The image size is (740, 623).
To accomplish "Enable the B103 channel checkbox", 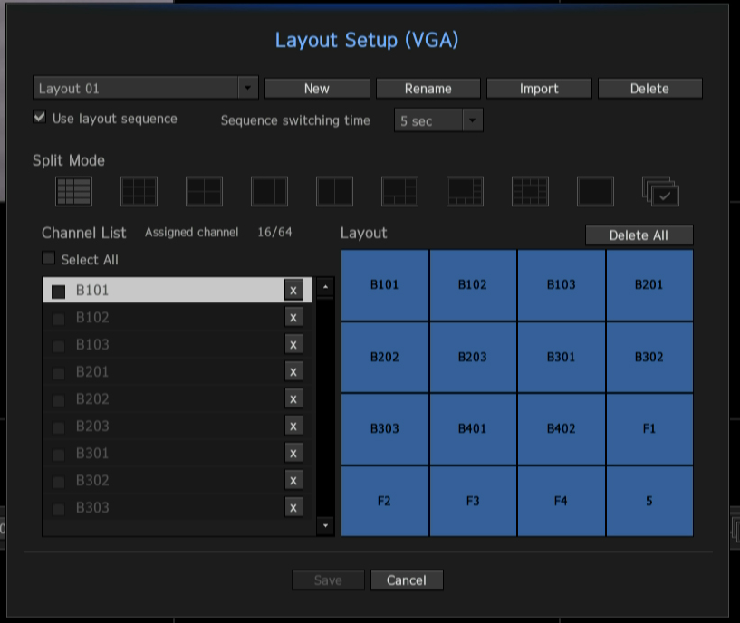I will (x=59, y=347).
